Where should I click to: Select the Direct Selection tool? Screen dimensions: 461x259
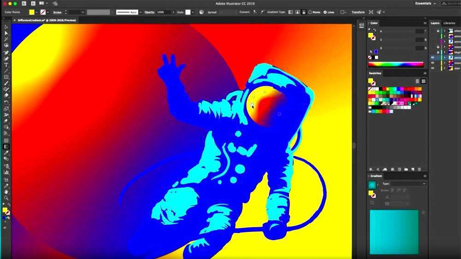[x=6, y=33]
